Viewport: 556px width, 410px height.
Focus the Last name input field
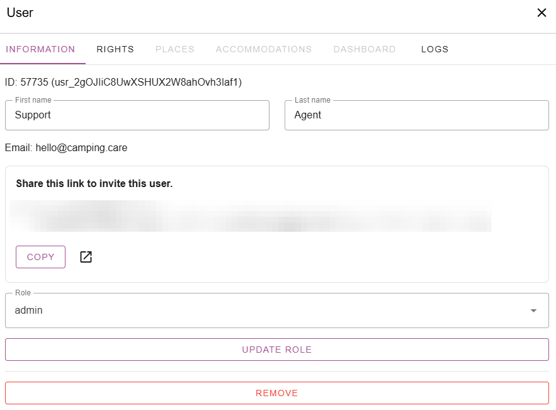tap(416, 115)
